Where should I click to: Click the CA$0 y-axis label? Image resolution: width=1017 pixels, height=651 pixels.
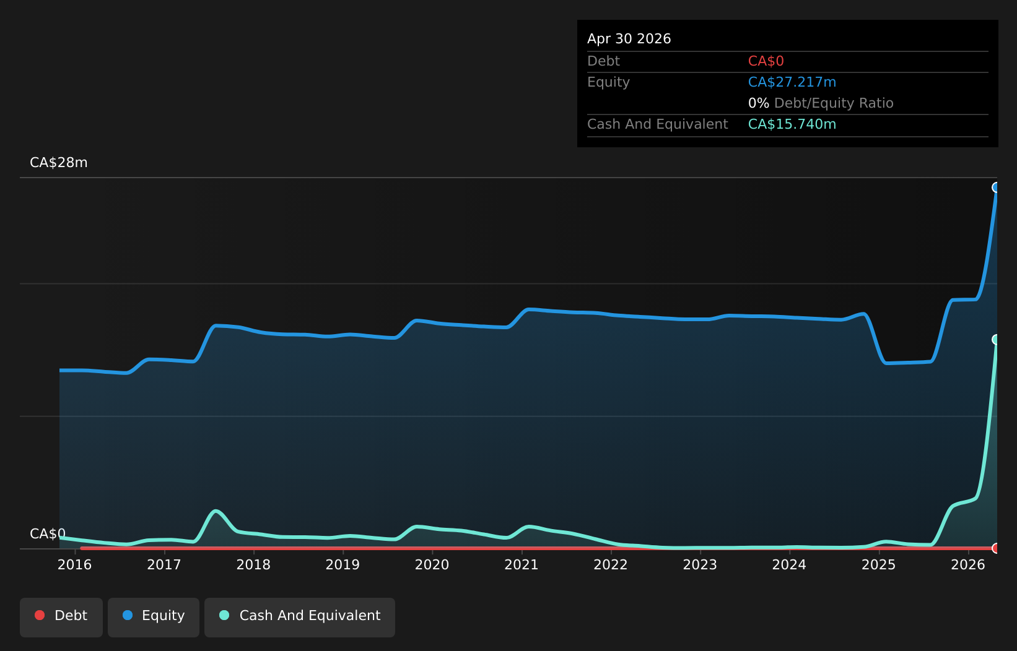(48, 534)
